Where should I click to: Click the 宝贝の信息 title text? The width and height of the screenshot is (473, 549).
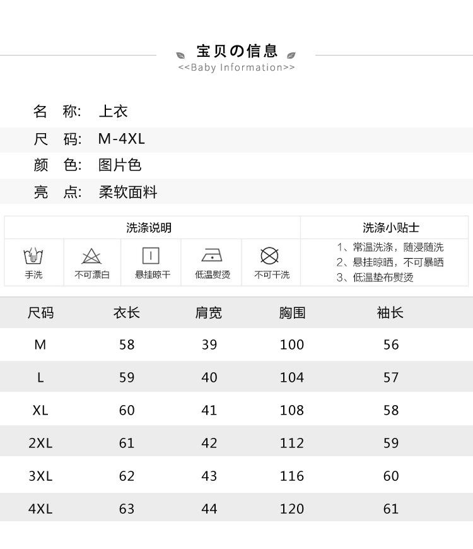[x=237, y=51]
